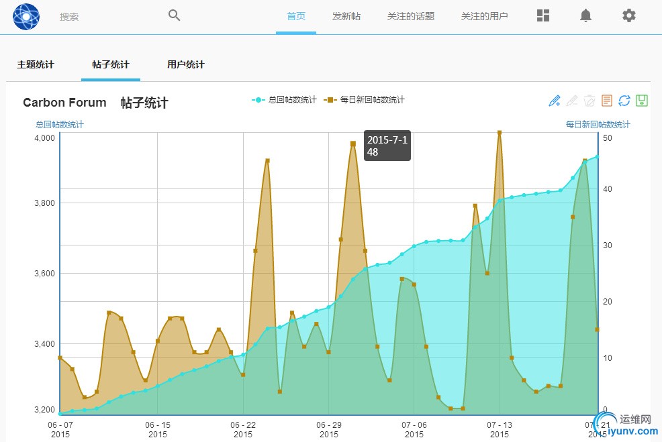Screen dimensions: 662x442
Task: Switch to the 用户统计 tab
Action: pos(186,64)
